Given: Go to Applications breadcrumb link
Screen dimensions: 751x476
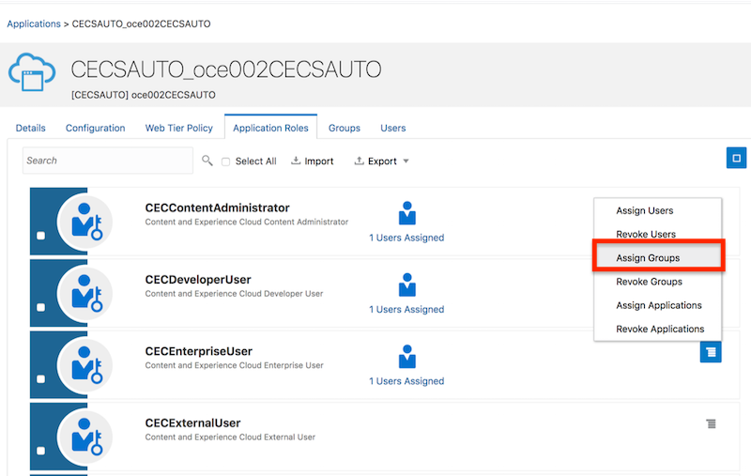Looking at the screenshot, I should [x=33, y=23].
